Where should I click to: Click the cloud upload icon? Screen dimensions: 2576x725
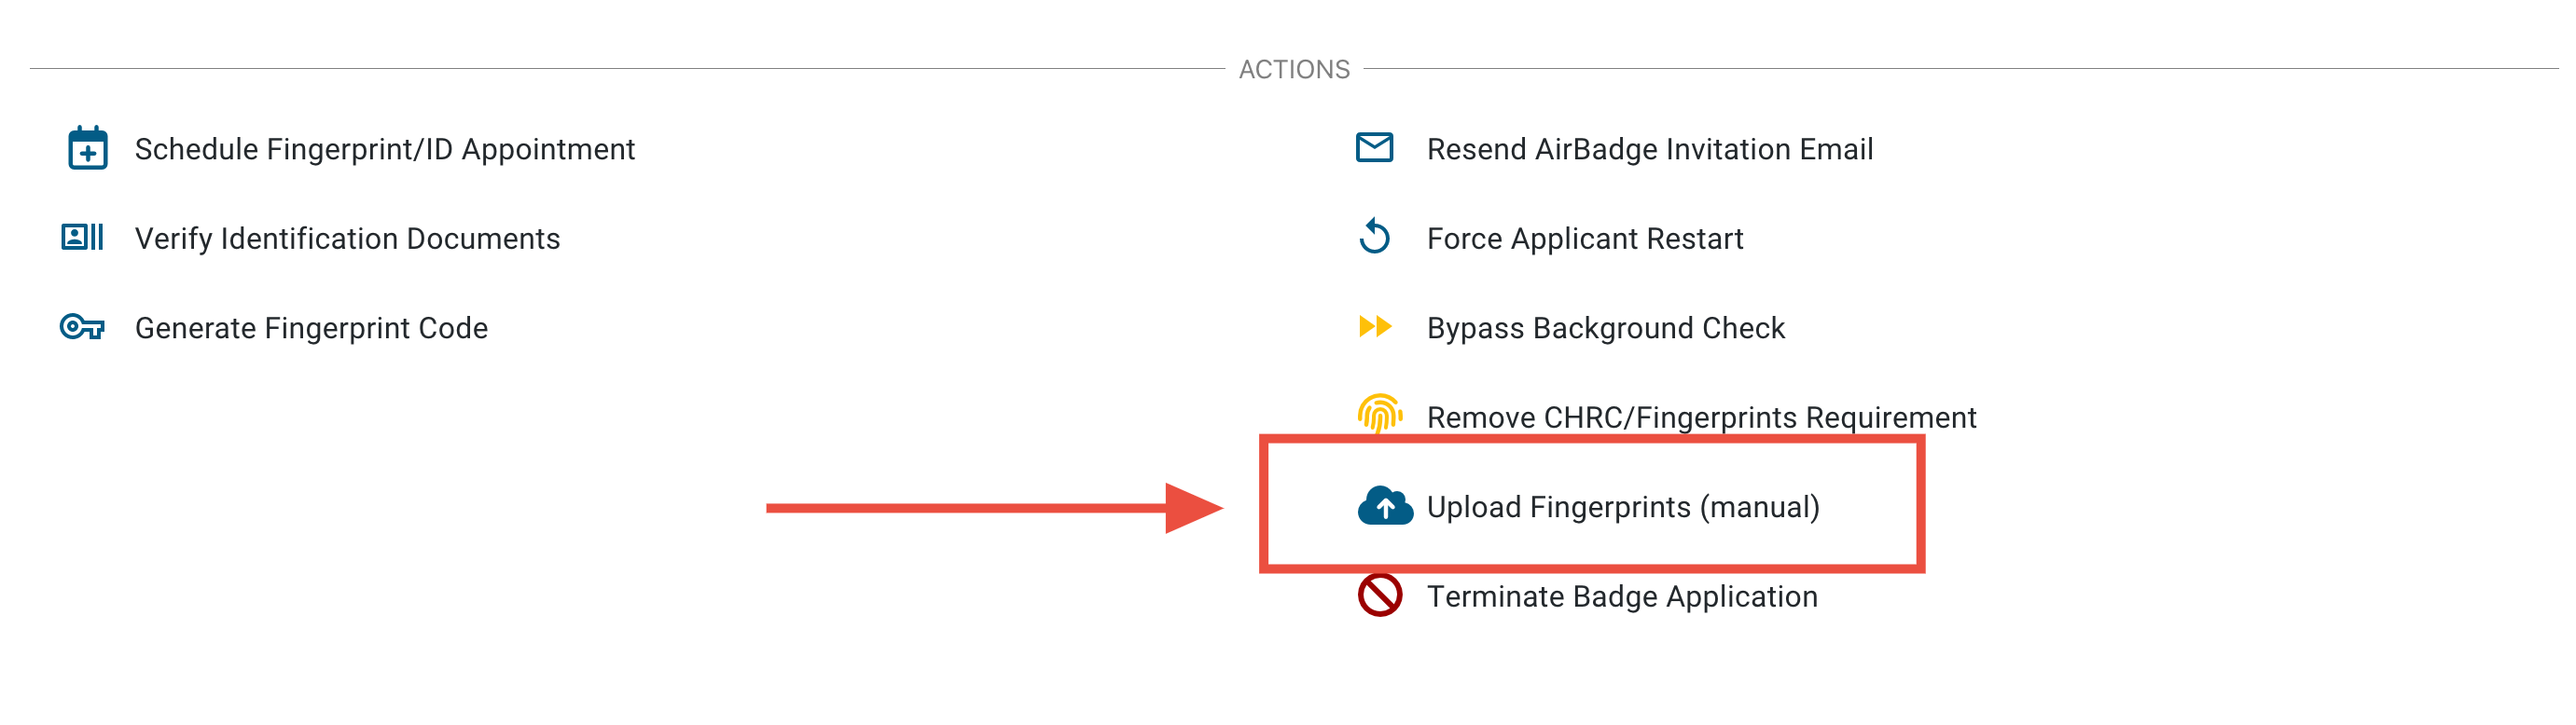click(1384, 506)
